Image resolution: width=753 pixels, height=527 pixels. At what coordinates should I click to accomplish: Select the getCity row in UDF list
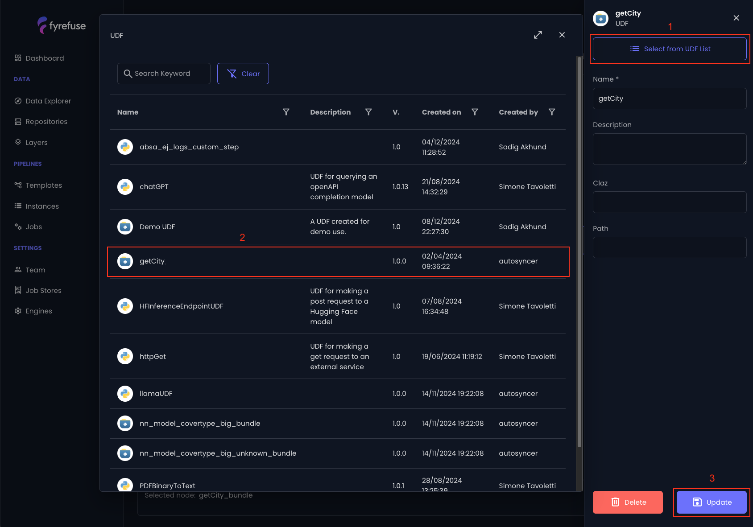[338, 262]
